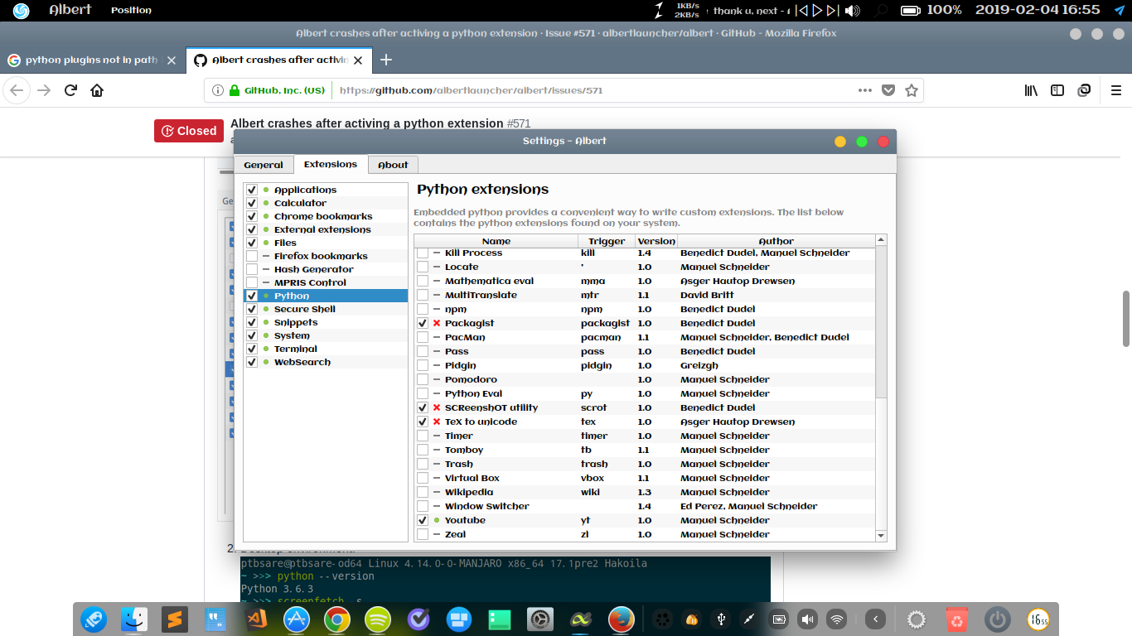
Task: Switch to the About tab in Settings
Action: coord(392,164)
